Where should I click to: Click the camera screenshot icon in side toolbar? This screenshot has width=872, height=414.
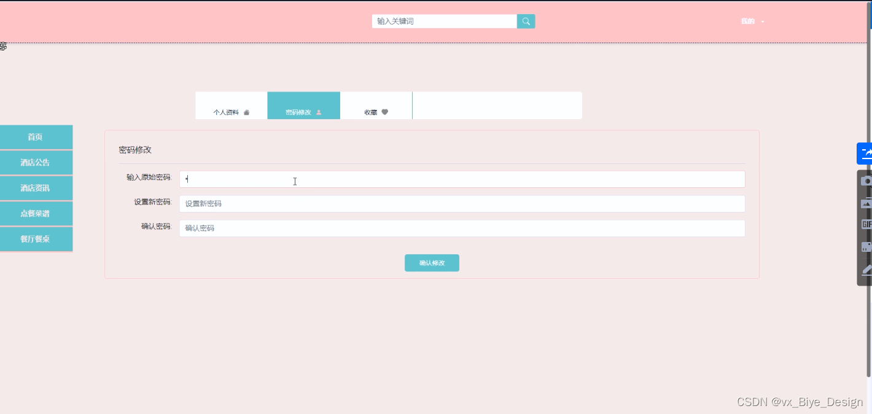pos(866,181)
